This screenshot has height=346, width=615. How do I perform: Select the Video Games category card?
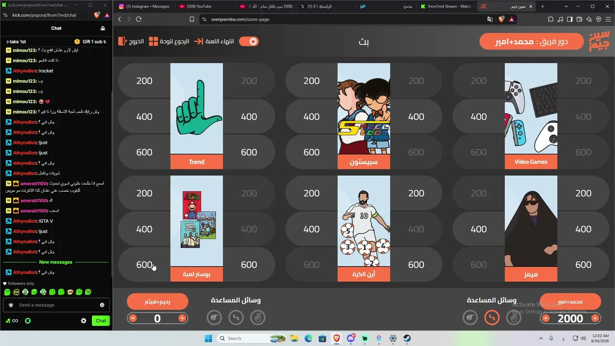pyautogui.click(x=531, y=116)
